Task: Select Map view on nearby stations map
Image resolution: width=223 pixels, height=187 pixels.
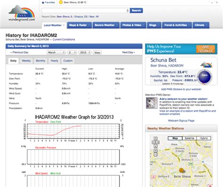Action: (175, 138)
